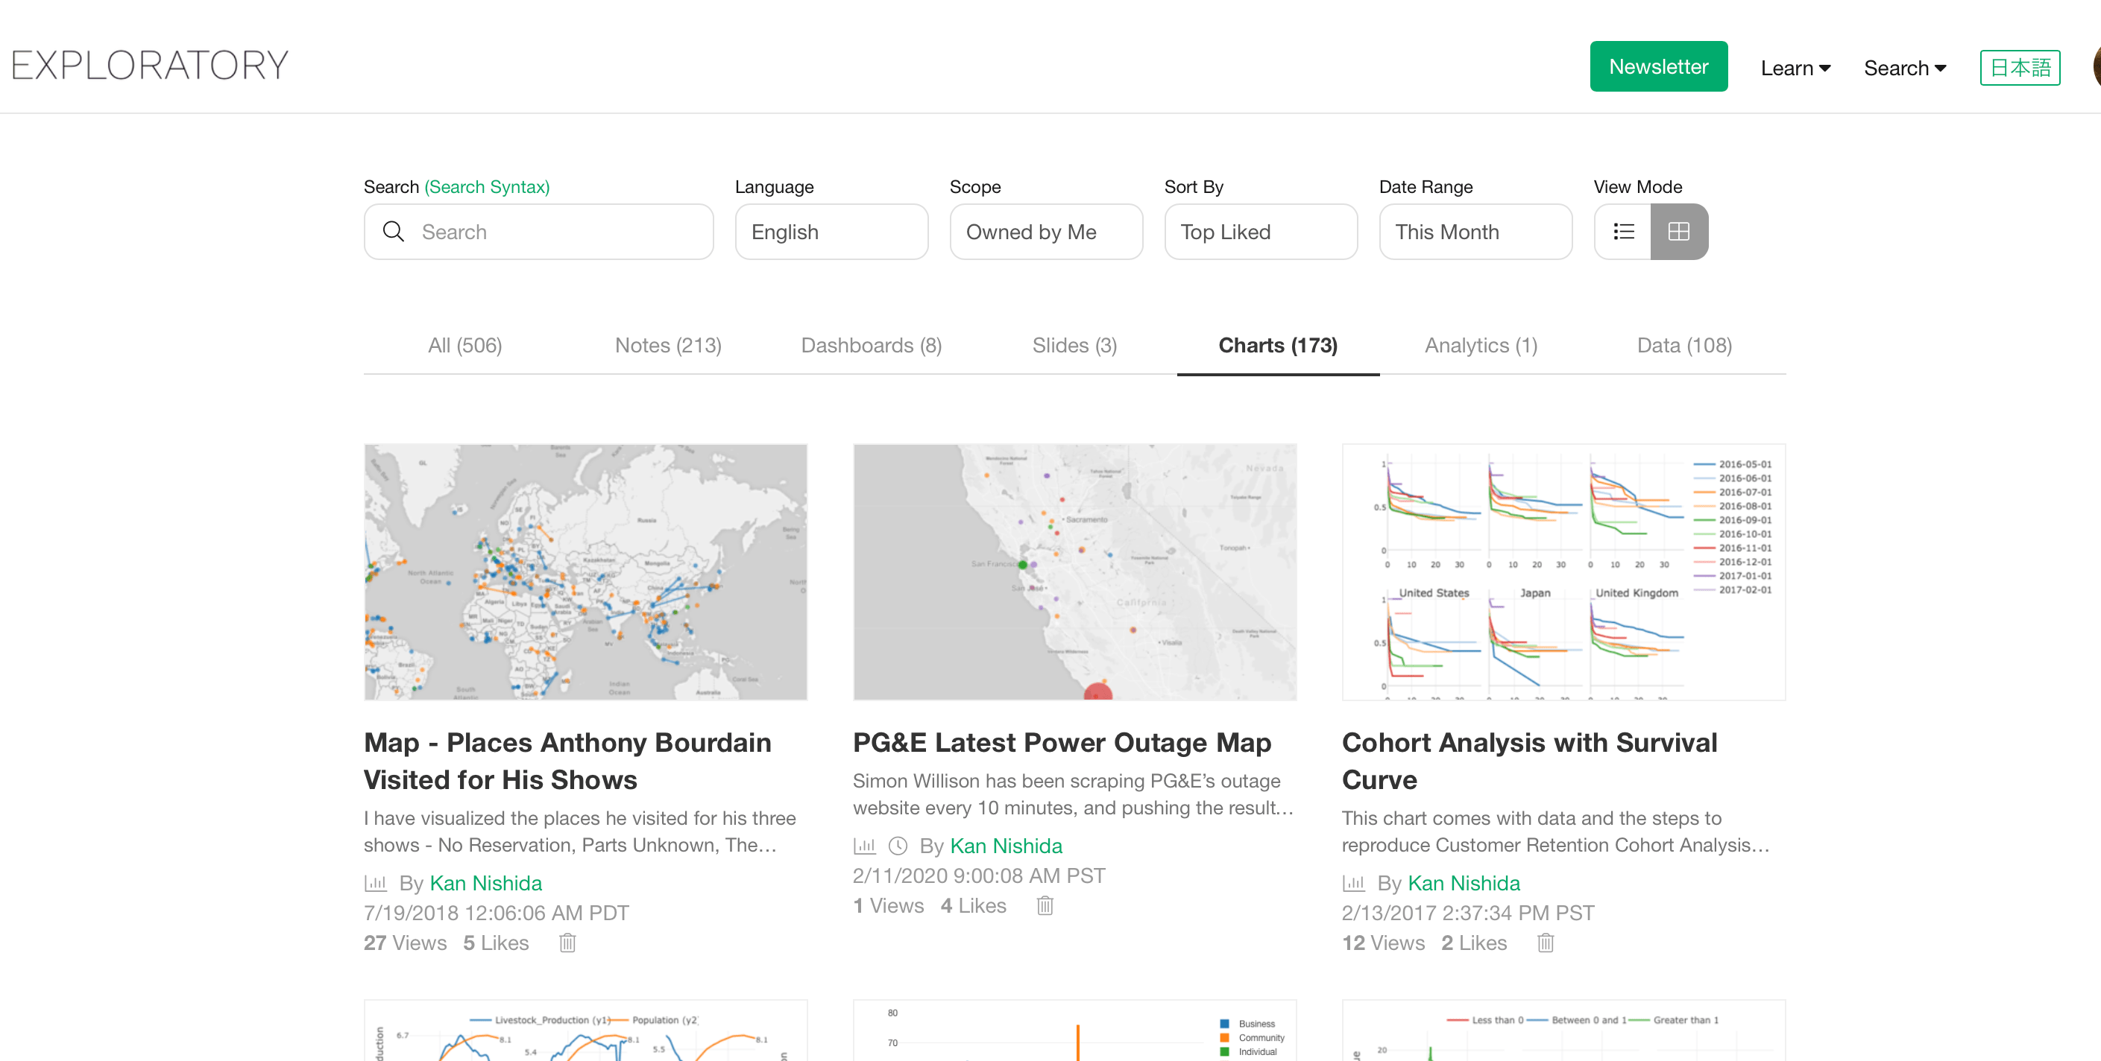The height and width of the screenshot is (1061, 2101).
Task: Click the green Newsletter button
Action: (1658, 67)
